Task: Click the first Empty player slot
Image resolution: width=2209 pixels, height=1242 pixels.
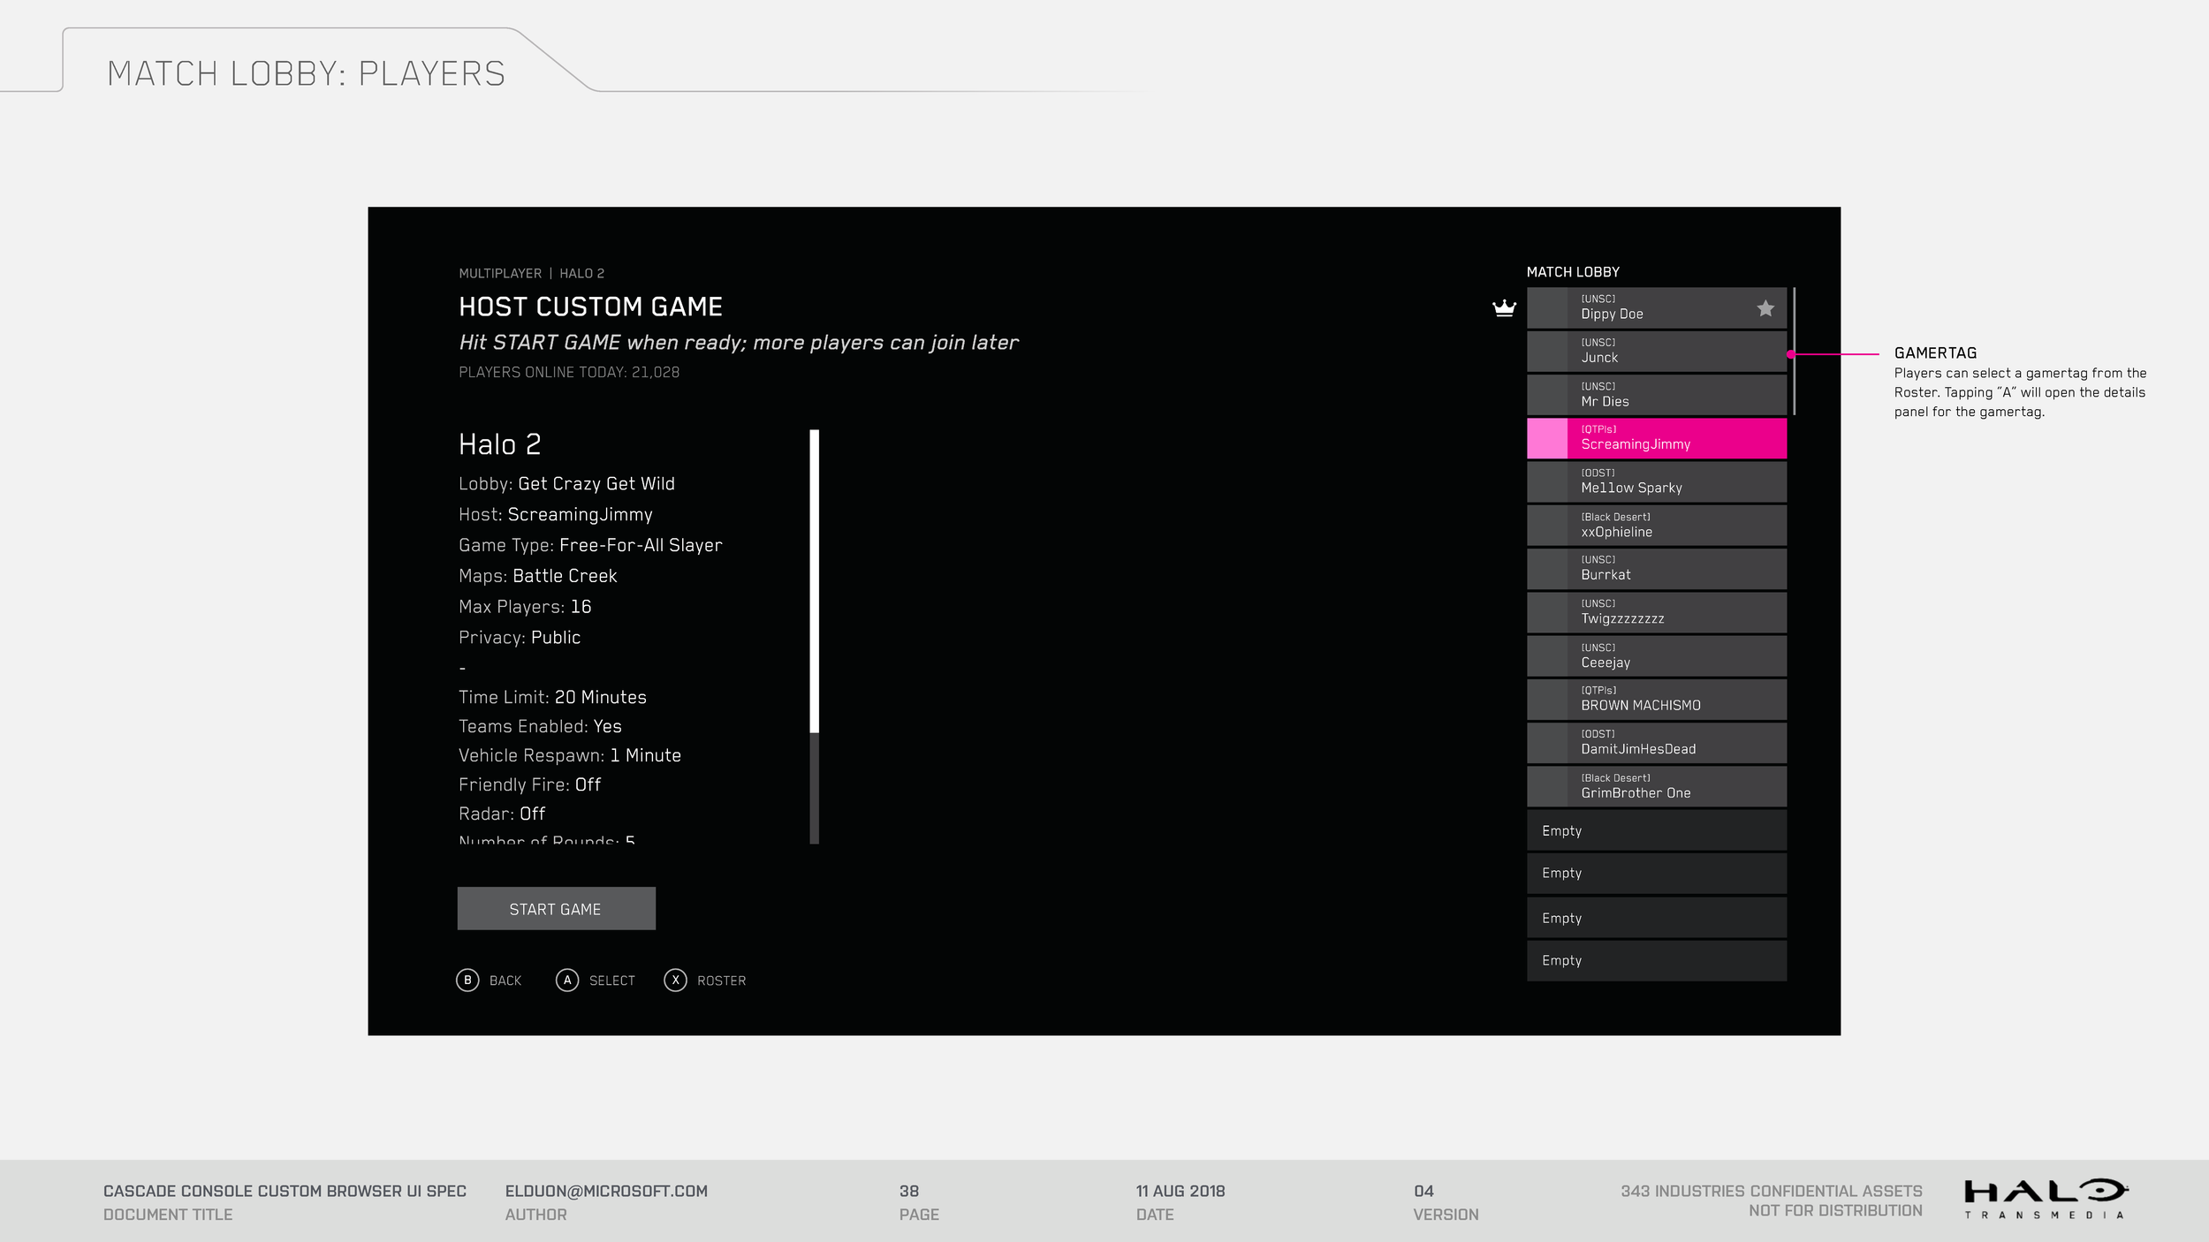Action: point(1657,830)
